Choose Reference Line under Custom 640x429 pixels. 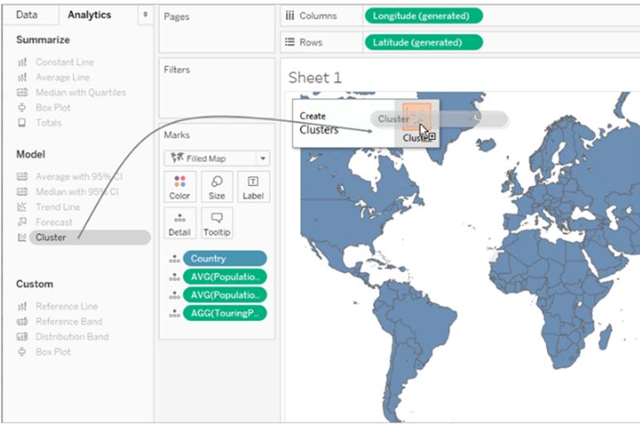(x=66, y=306)
